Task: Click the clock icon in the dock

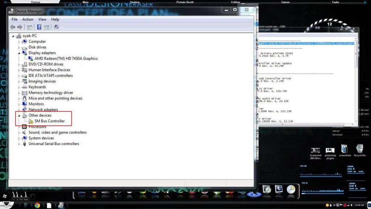Action: tap(291, 189)
